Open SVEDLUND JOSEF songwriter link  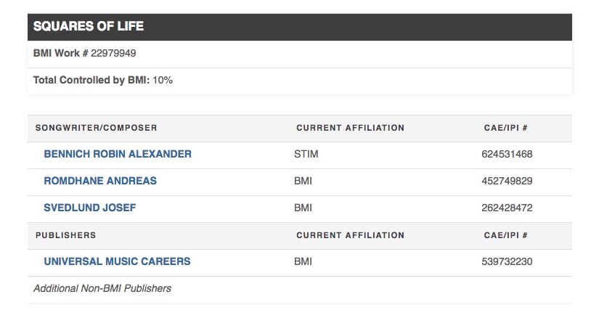point(90,208)
